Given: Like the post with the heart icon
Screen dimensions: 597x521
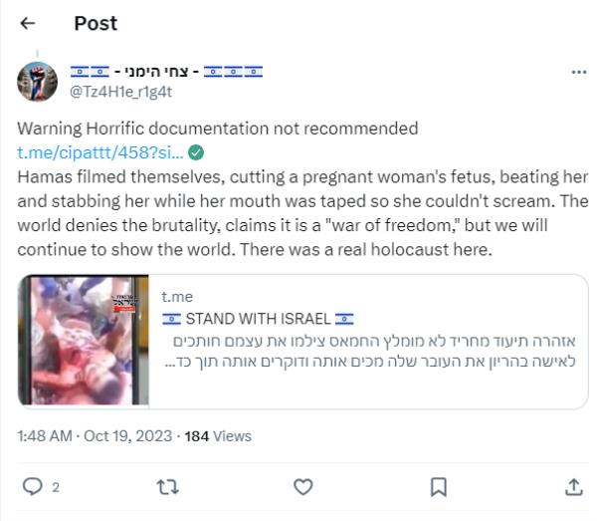Looking at the screenshot, I should (x=303, y=486).
